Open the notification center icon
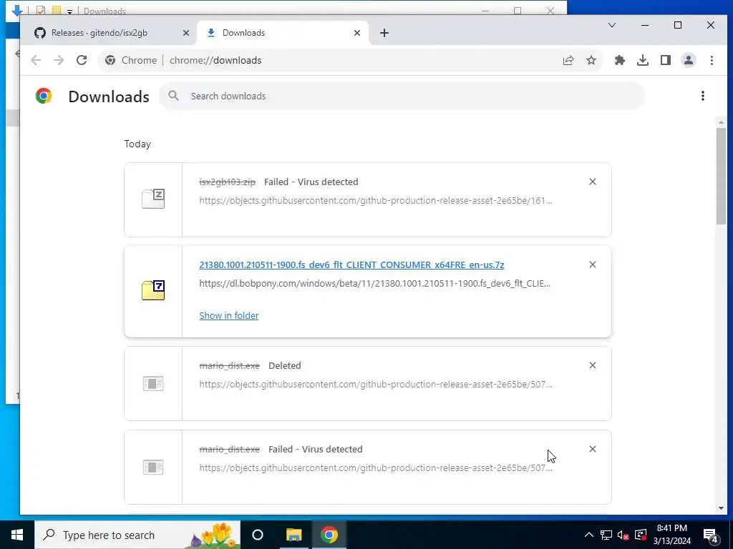This screenshot has height=549, width=733. click(711, 535)
